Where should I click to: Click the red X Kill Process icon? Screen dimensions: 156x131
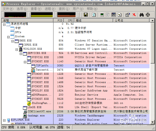tap(134, 15)
